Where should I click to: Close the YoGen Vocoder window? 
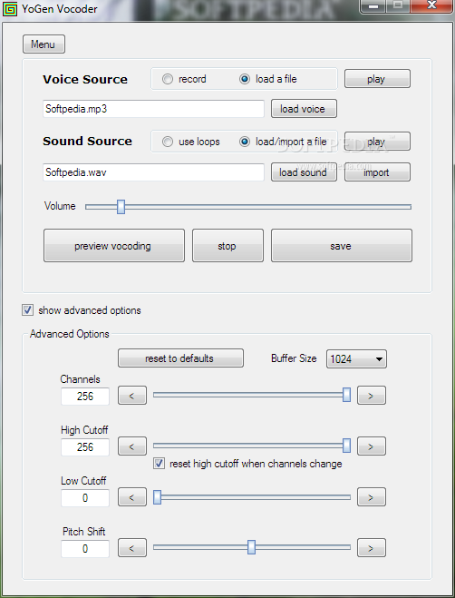click(432, 5)
